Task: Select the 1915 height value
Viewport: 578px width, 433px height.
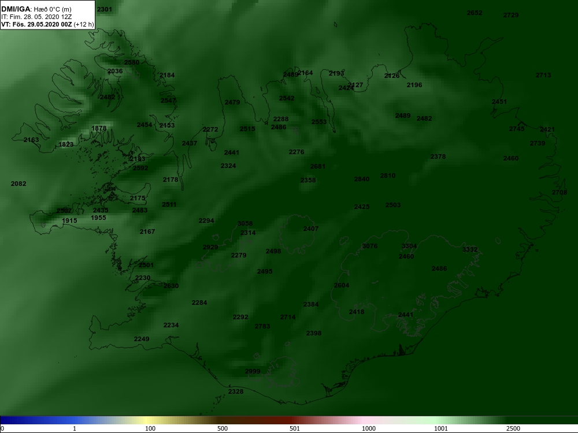Action: click(69, 221)
